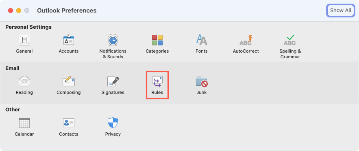Open Composing email preferences
Image resolution: width=359 pixels, height=151 pixels.
coord(69,85)
